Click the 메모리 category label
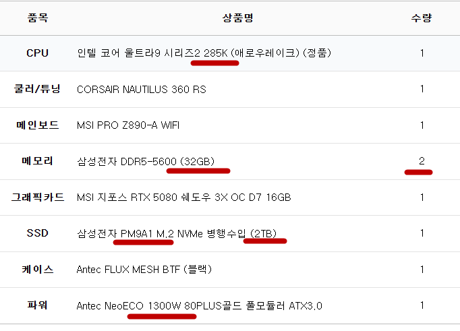This screenshot has height=331, width=460. 38,161
